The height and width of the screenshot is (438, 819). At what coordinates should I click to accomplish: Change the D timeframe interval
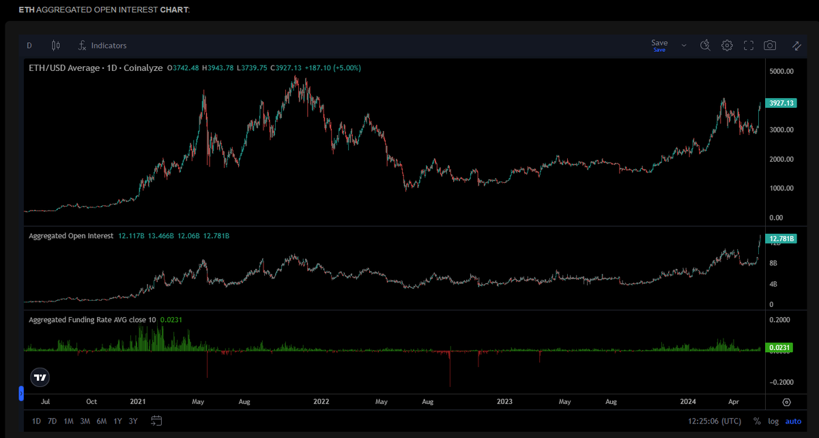tap(29, 46)
